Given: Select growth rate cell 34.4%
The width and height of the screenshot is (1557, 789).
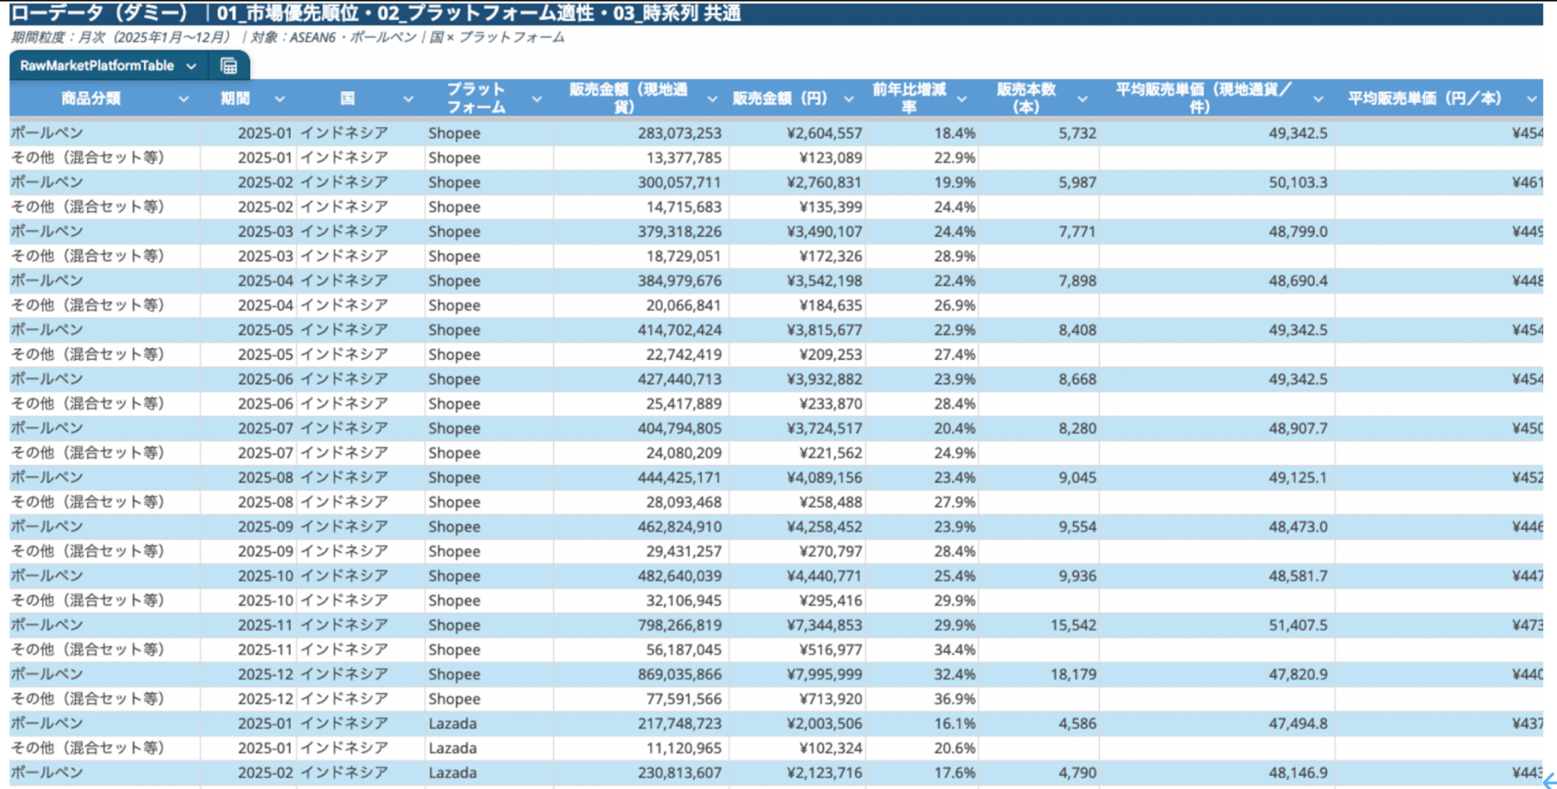Looking at the screenshot, I should point(922,650).
